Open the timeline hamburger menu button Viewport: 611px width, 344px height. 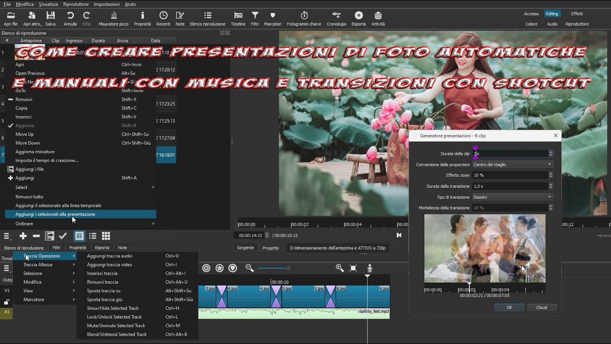7,268
